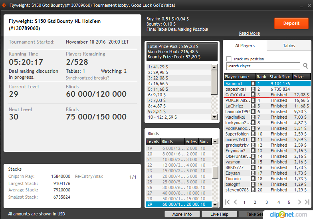The image size is (313, 219).
Task: Sort by Prize column header
Action: pos(302,77)
